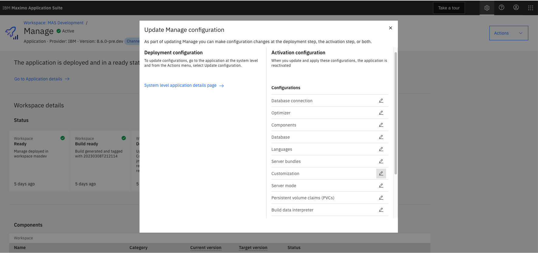Click the Status column header in table
538x253 pixels.
click(294, 248)
